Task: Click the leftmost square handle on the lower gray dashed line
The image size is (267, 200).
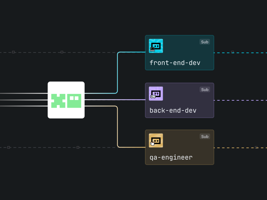Action: pyautogui.click(x=9, y=147)
